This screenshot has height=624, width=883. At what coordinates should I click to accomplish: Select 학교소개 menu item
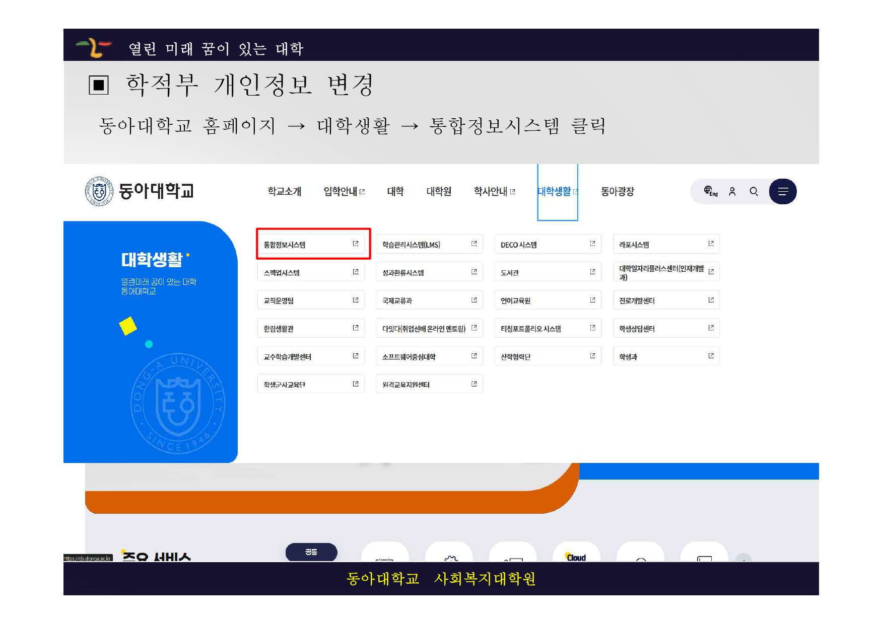[285, 192]
